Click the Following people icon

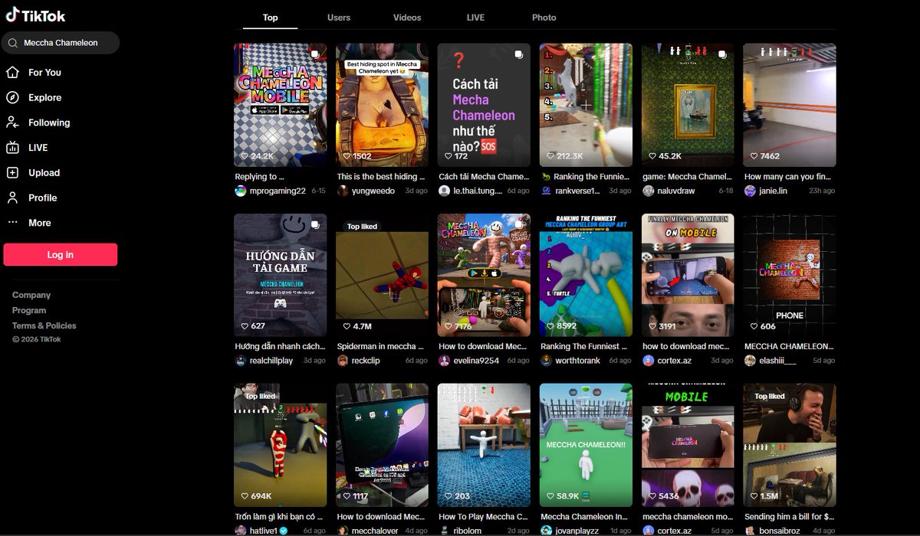pos(12,123)
